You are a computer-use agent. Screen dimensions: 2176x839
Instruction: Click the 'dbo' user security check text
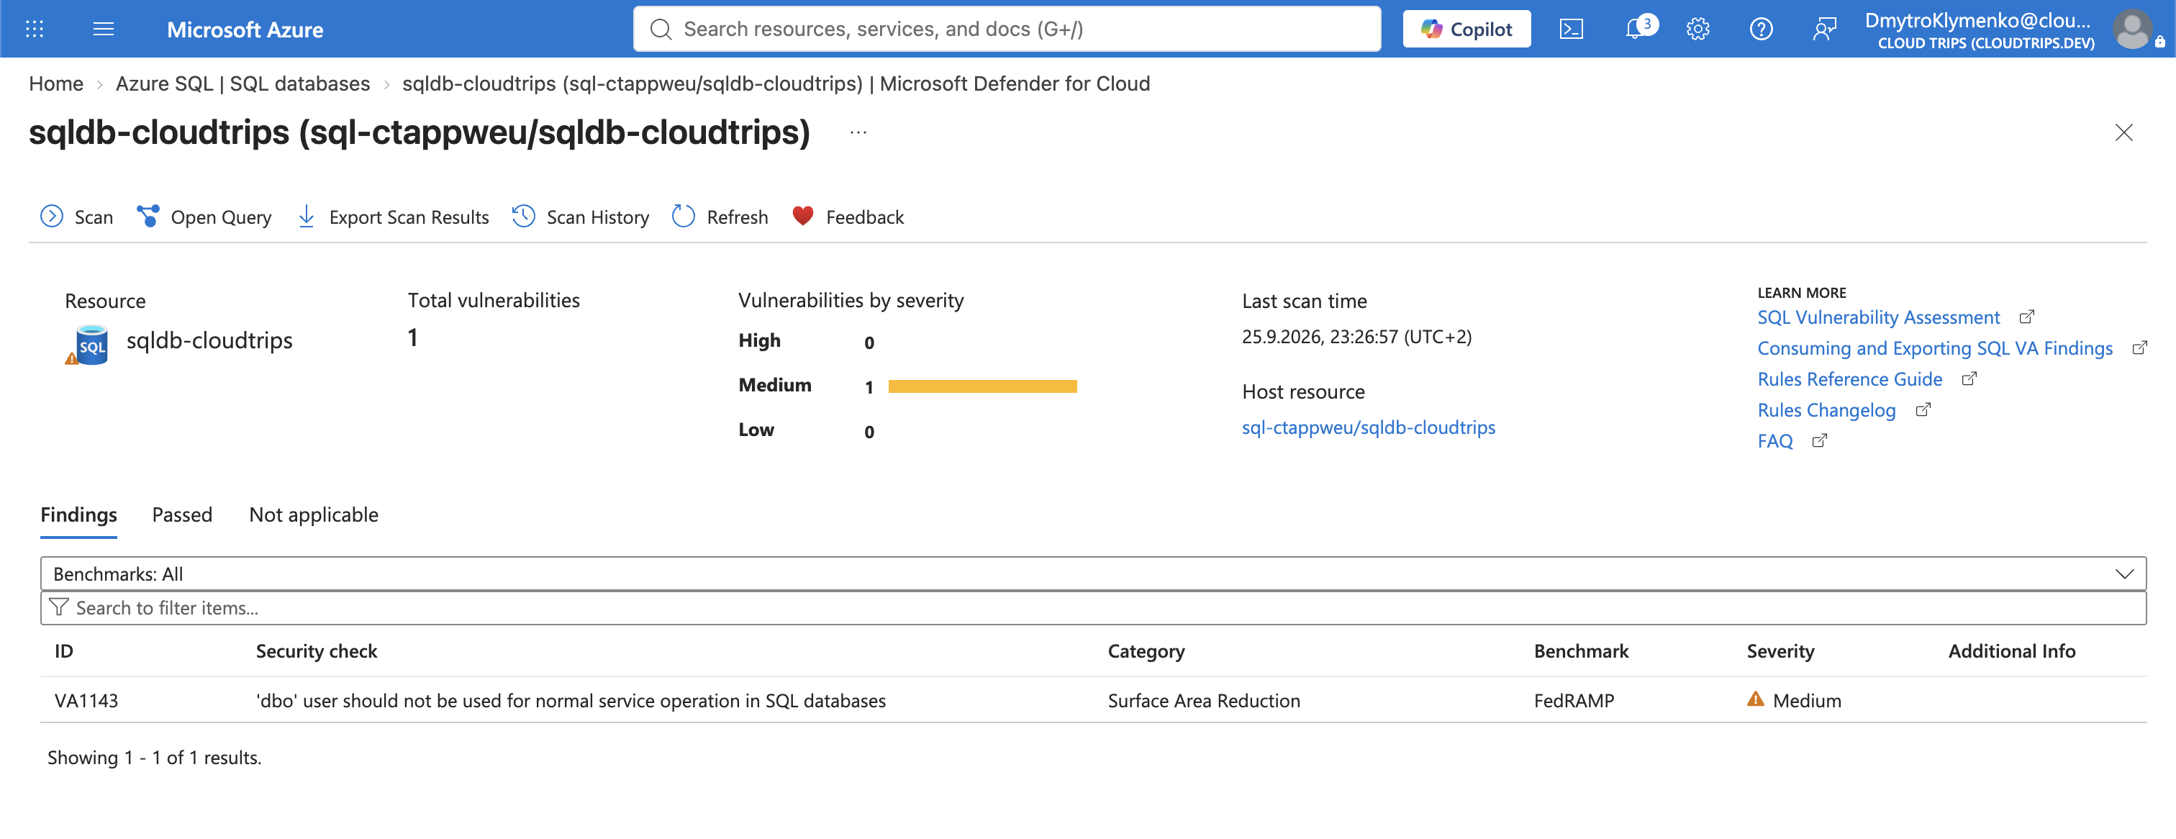coord(570,700)
